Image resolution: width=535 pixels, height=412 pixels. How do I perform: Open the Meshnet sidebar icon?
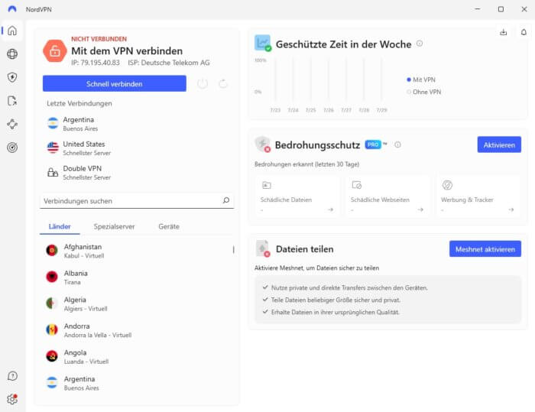12,124
